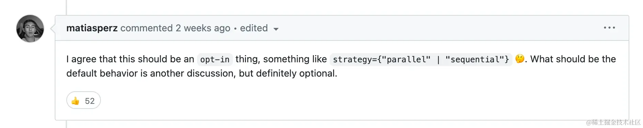Click the speech pointer next to the avatar

click(53, 28)
